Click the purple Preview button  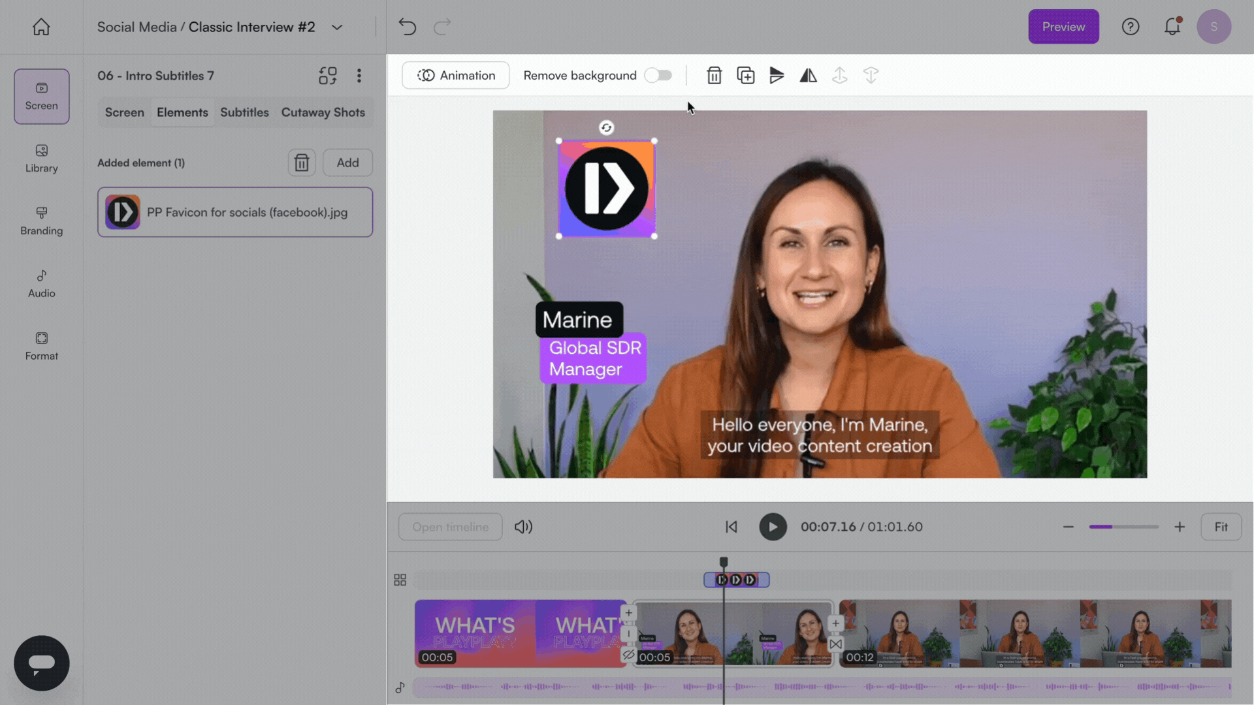(1063, 27)
